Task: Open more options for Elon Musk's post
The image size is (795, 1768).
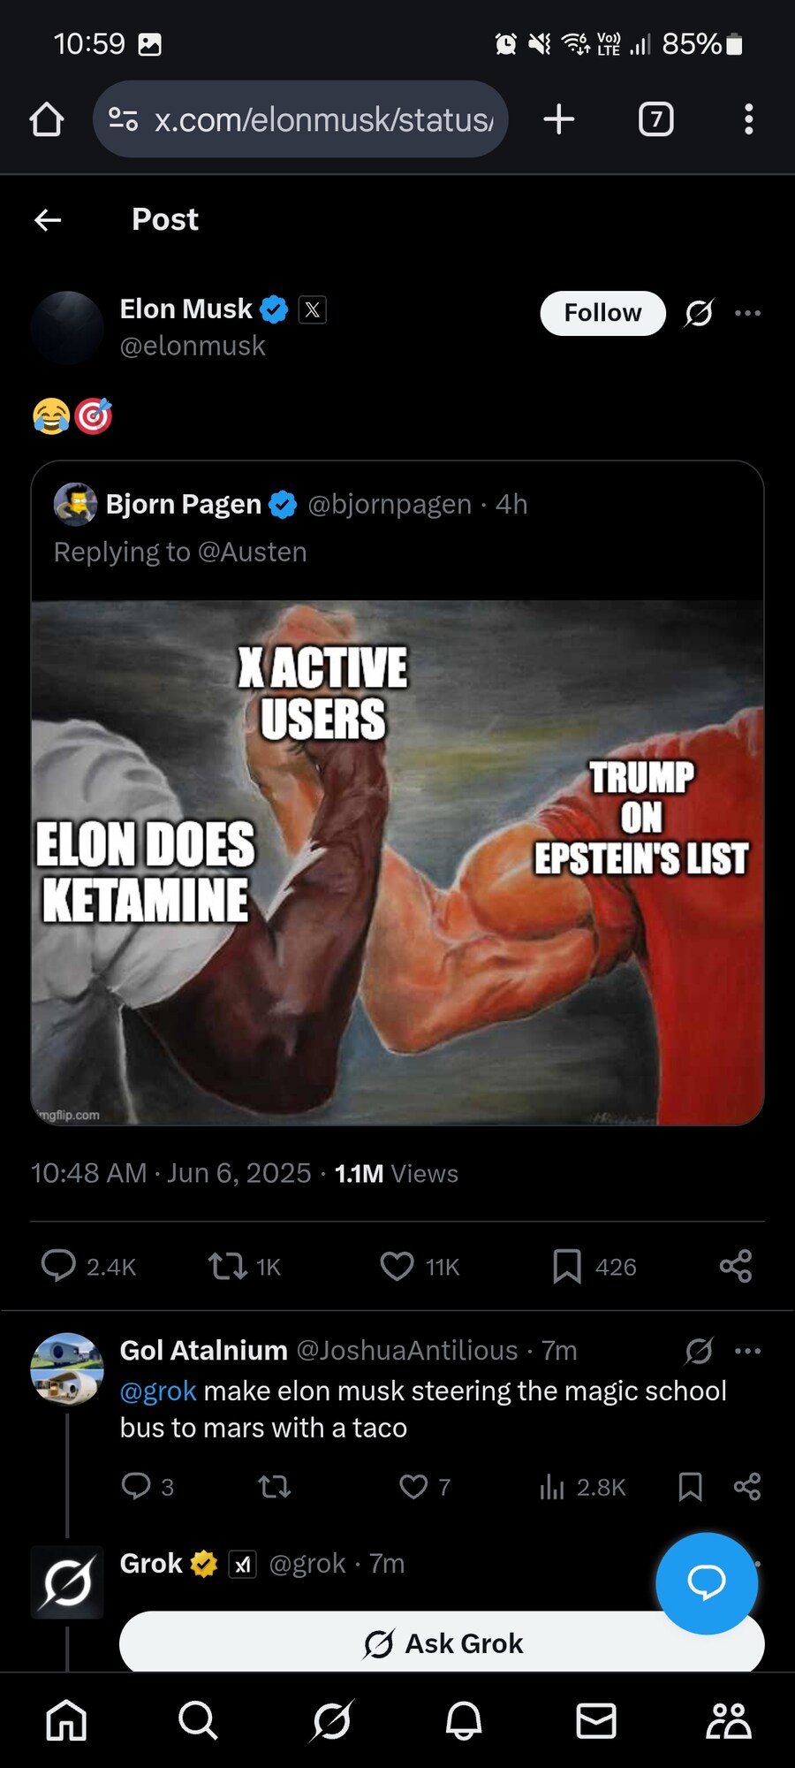Action: coord(747,313)
